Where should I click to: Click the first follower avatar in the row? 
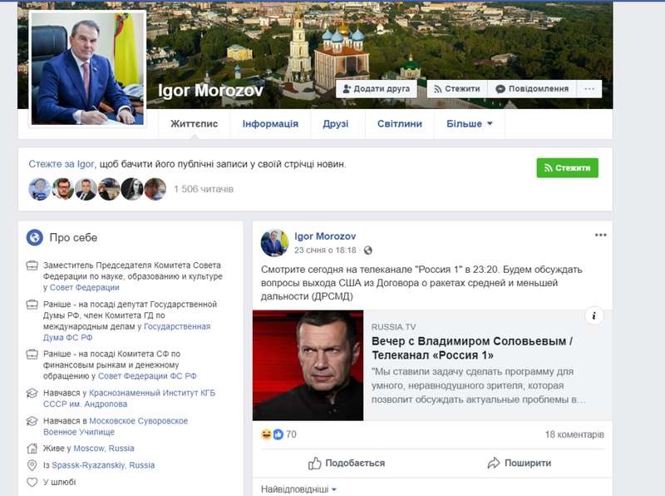[x=40, y=189]
